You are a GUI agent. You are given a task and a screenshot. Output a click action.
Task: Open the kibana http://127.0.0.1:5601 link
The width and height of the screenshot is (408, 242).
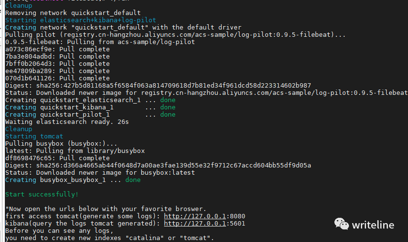point(204,224)
